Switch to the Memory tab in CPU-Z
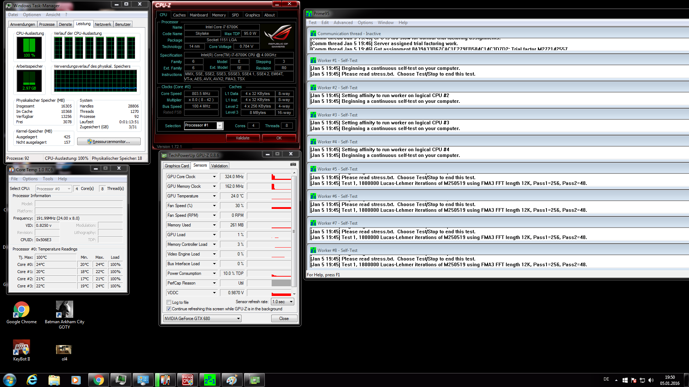This screenshot has width=689, height=387. 219,15
